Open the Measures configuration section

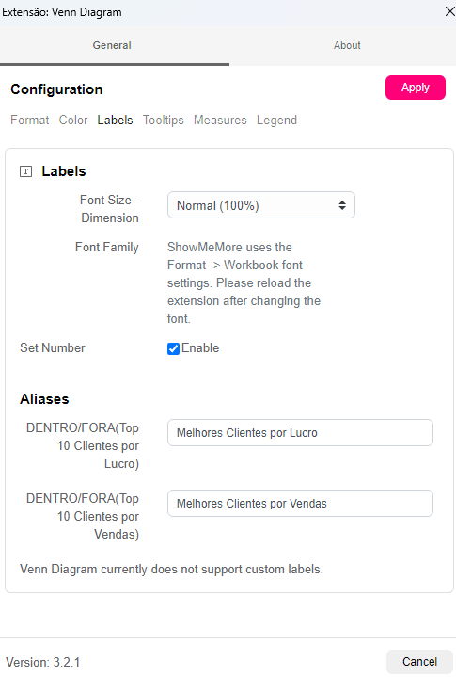[x=220, y=120]
